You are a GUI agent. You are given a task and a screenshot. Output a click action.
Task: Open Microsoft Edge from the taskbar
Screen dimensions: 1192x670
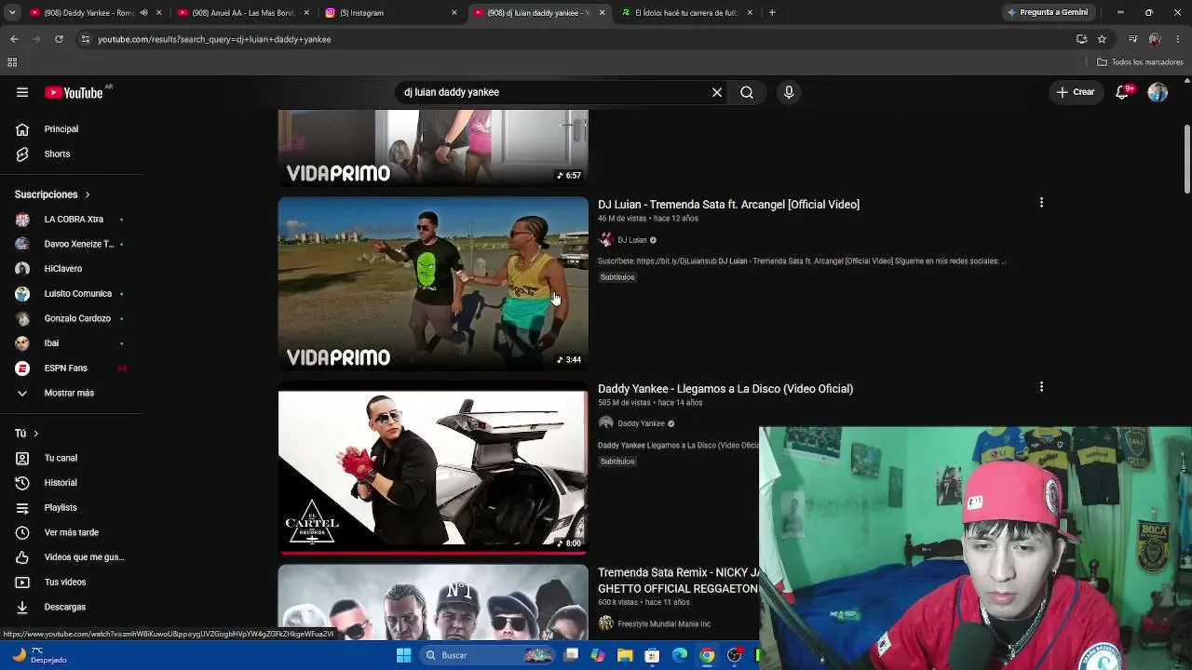(x=680, y=655)
